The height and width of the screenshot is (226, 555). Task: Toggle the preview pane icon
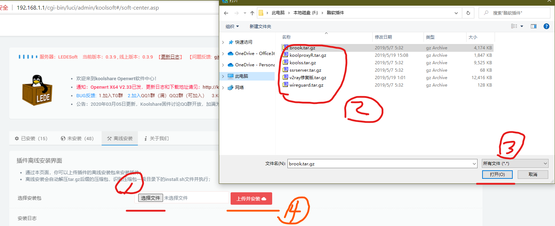(533, 26)
